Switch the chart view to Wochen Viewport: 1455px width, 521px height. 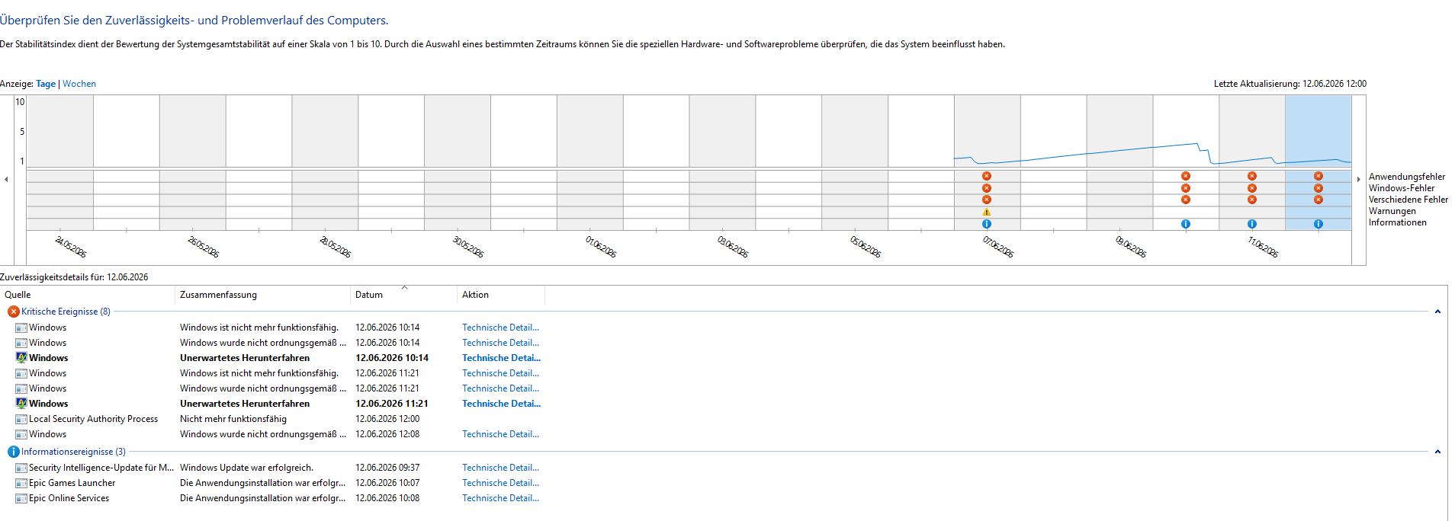coord(79,84)
